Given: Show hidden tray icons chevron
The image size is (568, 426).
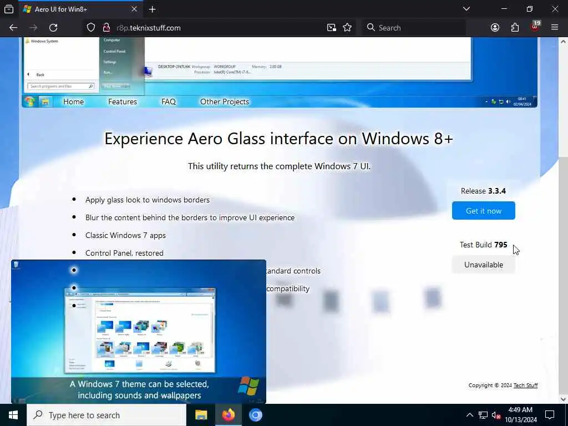Looking at the screenshot, I should tap(469, 415).
